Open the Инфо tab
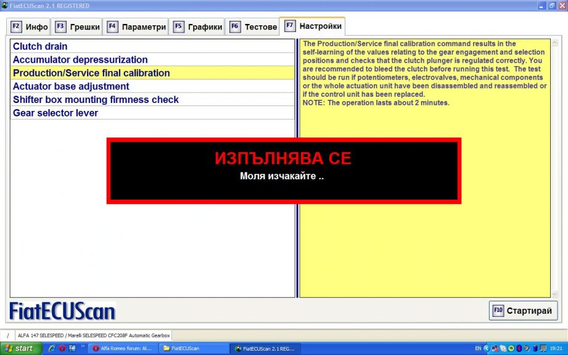The width and height of the screenshot is (568, 355). (x=30, y=27)
